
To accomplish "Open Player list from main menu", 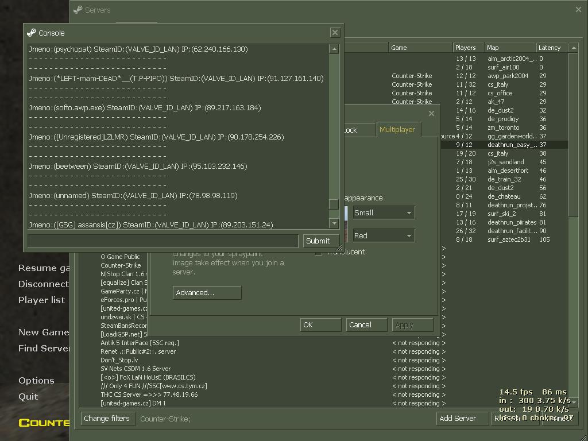I will click(41, 300).
